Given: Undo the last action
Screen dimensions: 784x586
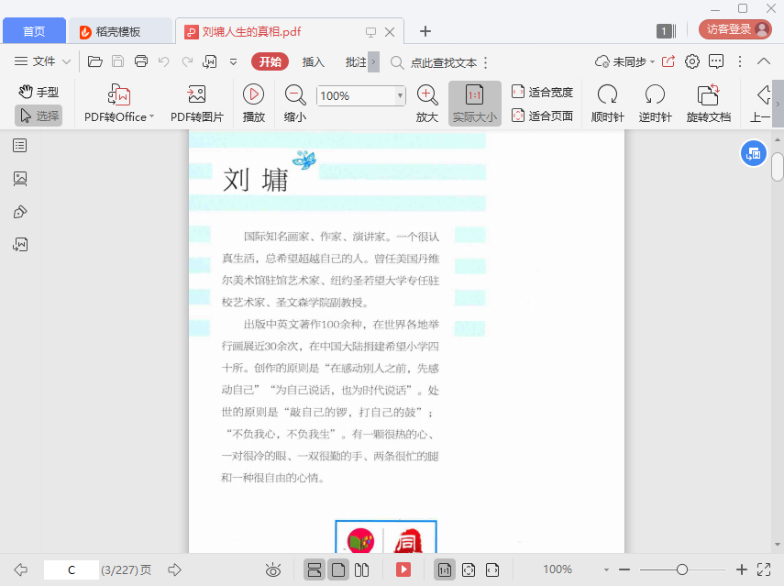Looking at the screenshot, I should 163,61.
